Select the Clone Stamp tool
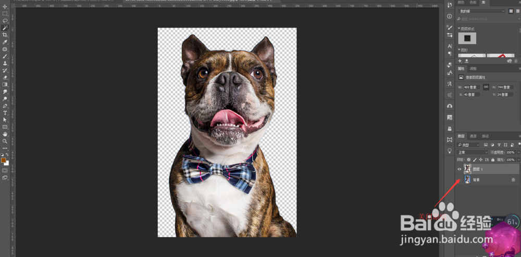 pyautogui.click(x=5, y=63)
